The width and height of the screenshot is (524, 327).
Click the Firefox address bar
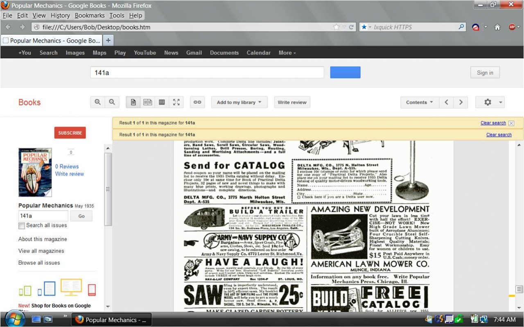click(182, 27)
